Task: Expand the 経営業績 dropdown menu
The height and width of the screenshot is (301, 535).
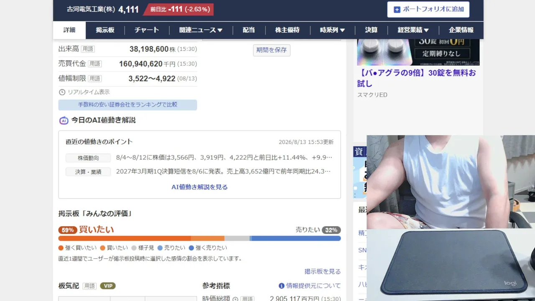Action: click(x=413, y=30)
